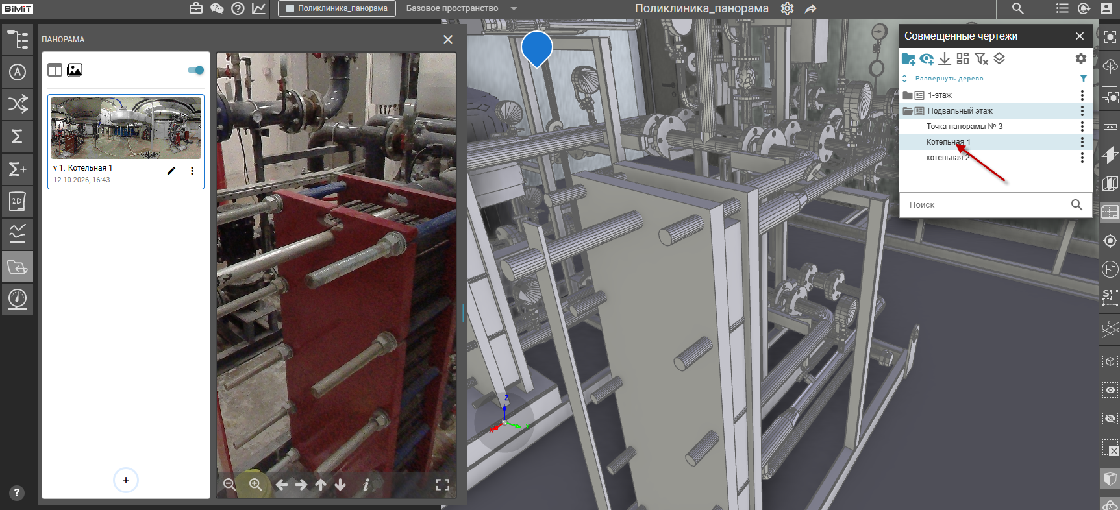The width and height of the screenshot is (1120, 510).
Task: Toggle the eye visibility tool in right toolbar
Action: [x=1110, y=390]
